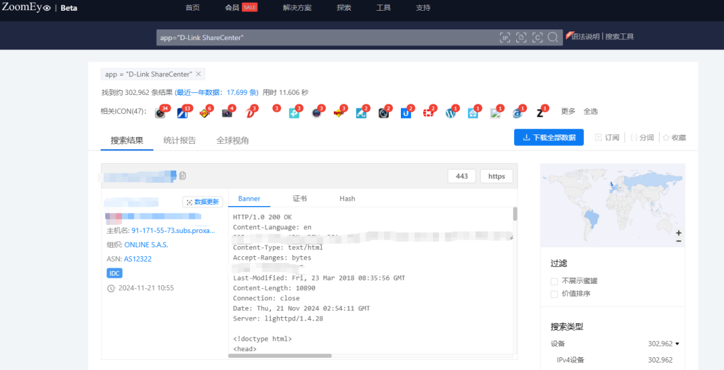Click the 'Server: lighttpd/1.4.28' banner line

[x=278, y=318]
